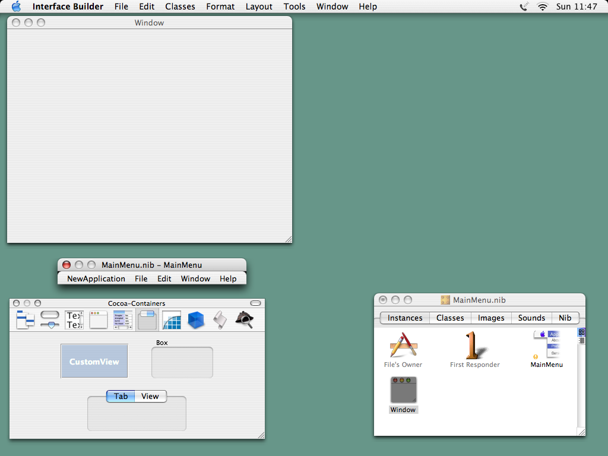Open the Layout menu
This screenshot has height=456, width=608.
click(x=259, y=7)
